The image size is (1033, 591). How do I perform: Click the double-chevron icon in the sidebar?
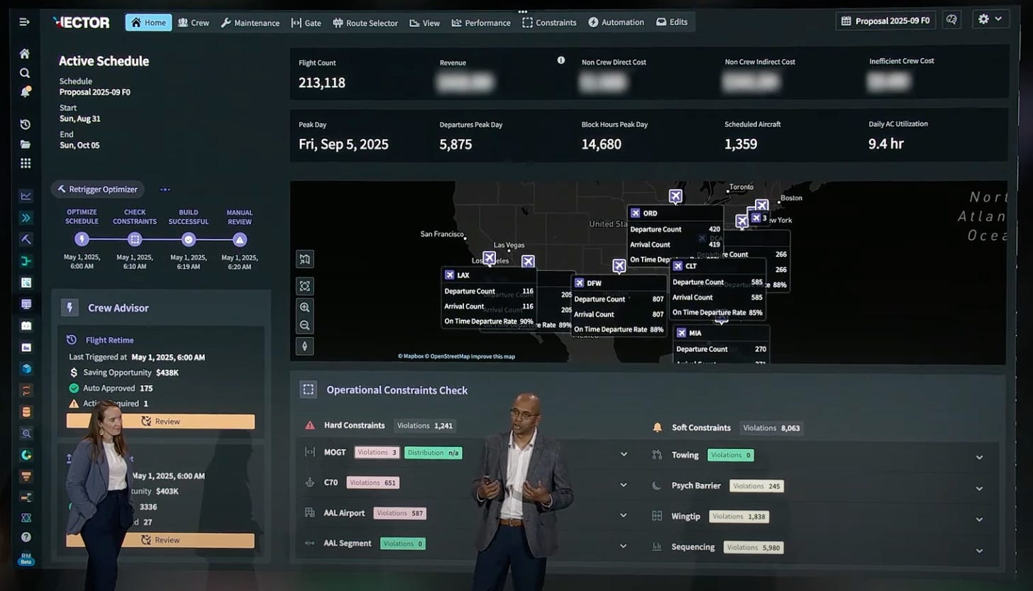coord(26,218)
